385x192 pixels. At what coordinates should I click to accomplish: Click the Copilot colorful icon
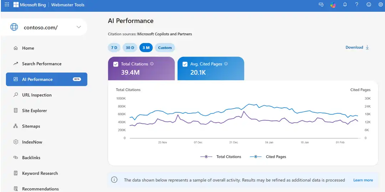[333, 5]
